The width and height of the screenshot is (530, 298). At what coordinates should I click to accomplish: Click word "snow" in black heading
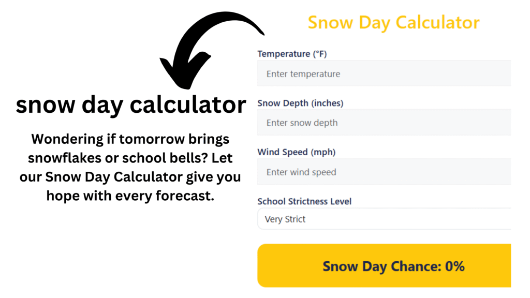point(46,105)
